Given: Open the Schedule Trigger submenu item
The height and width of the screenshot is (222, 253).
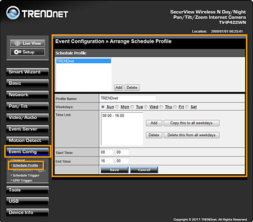Looking at the screenshot, I should 26,175.
